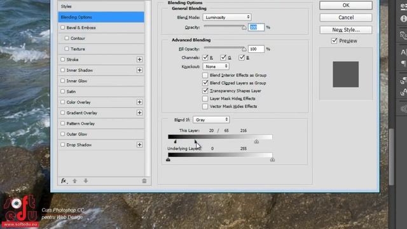407x229 pixels.
Task: Enable the Contour checkbox
Action: coord(67,38)
